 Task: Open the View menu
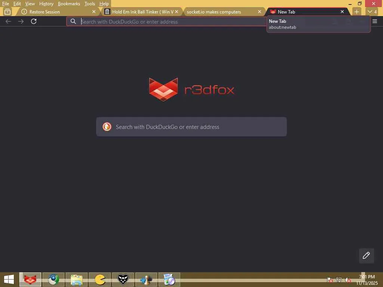(x=30, y=4)
